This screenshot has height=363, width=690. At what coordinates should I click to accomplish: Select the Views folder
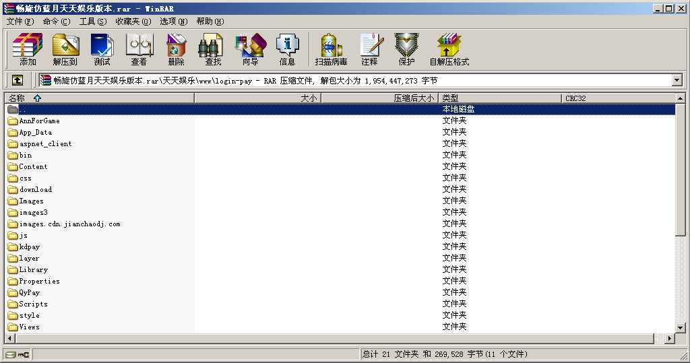click(24, 327)
